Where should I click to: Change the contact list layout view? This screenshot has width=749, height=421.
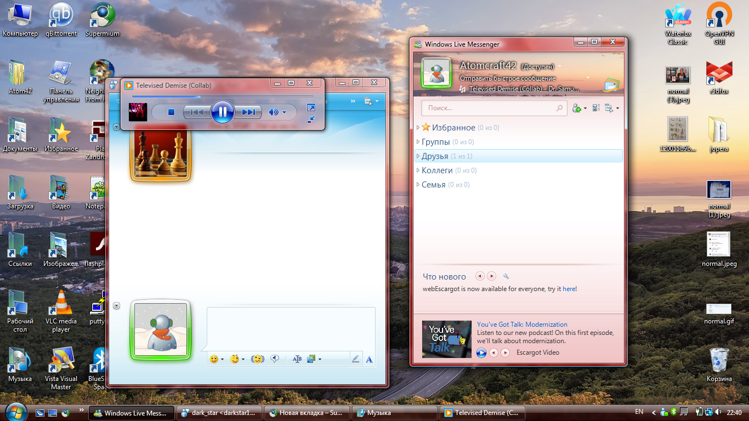click(x=597, y=108)
